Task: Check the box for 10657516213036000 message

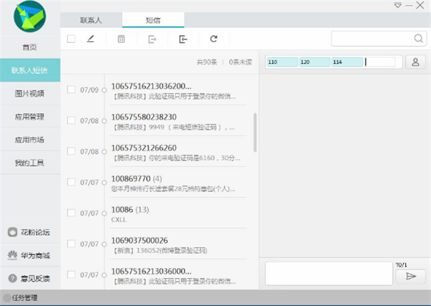Action: pyautogui.click(x=71, y=274)
